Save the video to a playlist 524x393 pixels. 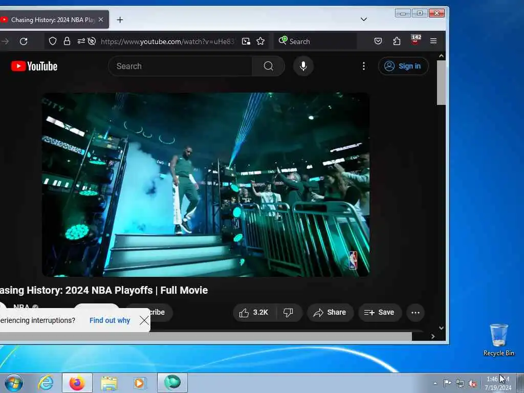(380, 313)
